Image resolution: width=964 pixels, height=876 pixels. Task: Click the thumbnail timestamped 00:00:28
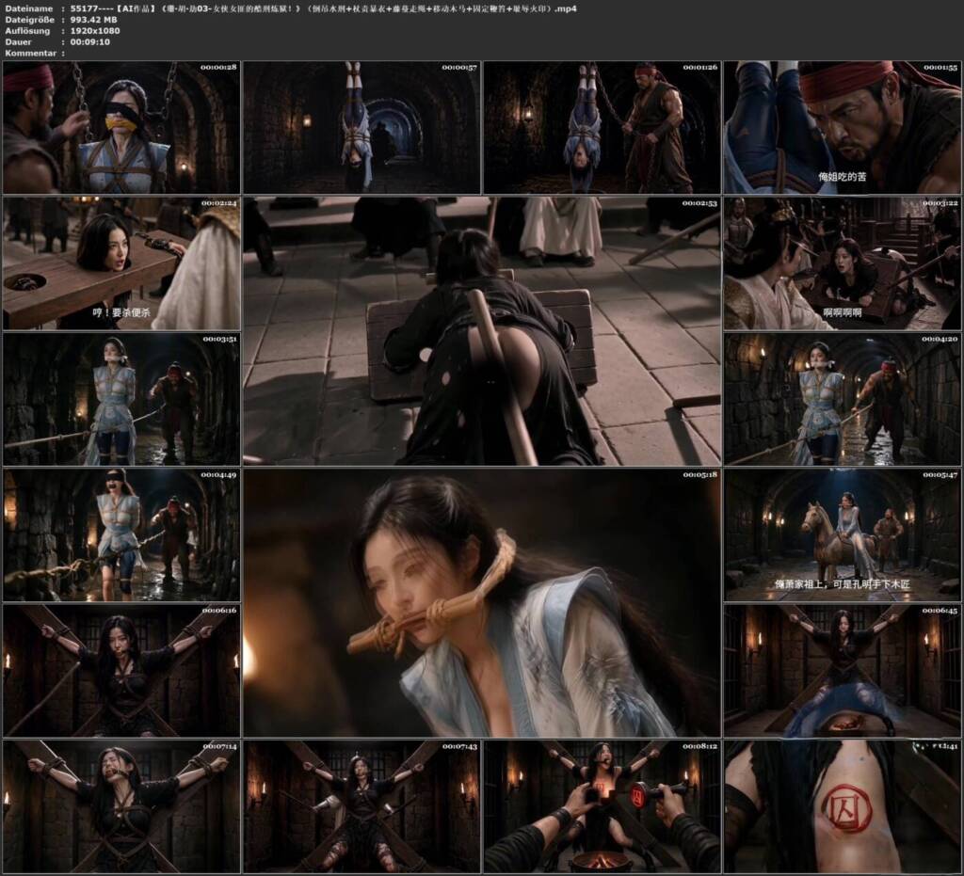coord(121,127)
